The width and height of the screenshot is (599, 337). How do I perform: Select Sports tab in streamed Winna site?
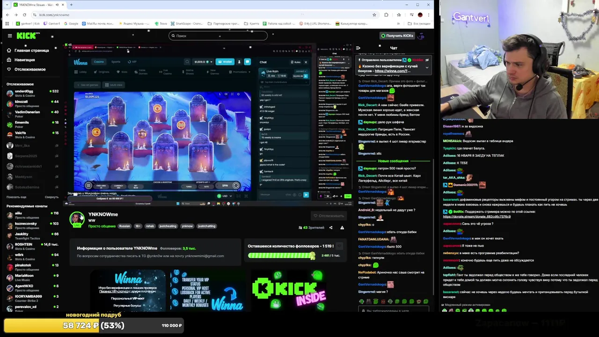[x=116, y=62]
